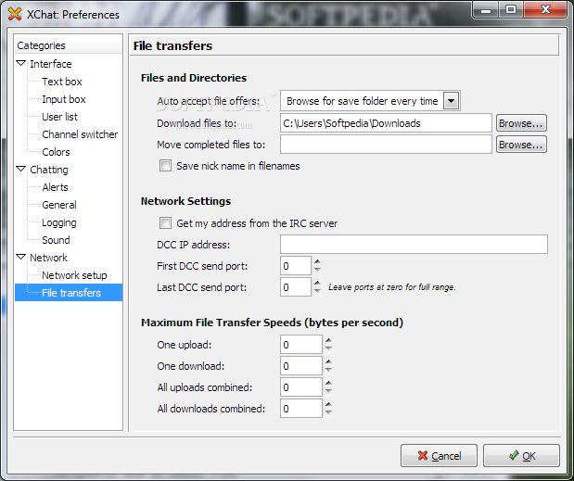Open Network setup page
Viewport: 574px width, 481px height.
pyautogui.click(x=74, y=275)
